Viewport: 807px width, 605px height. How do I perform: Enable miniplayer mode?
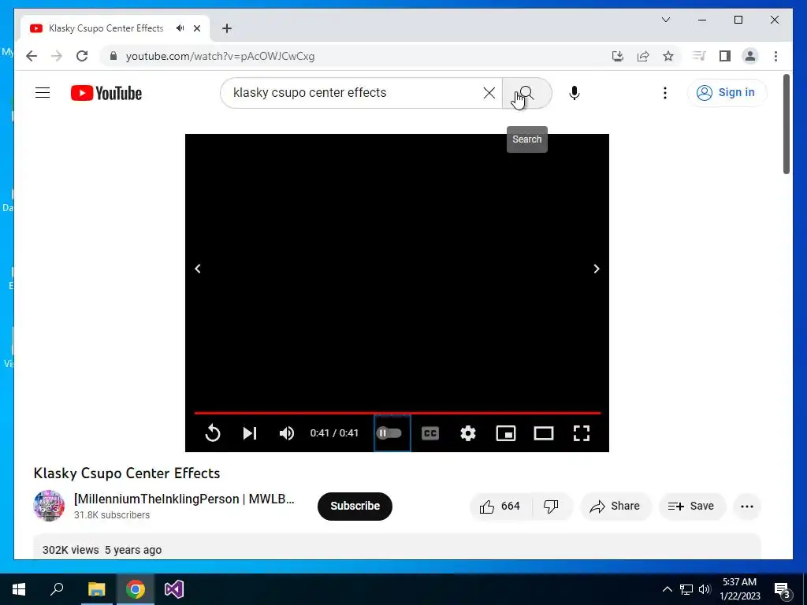pos(505,433)
